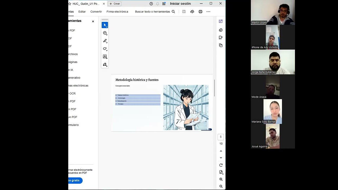Rotate the page view

(x=221, y=165)
